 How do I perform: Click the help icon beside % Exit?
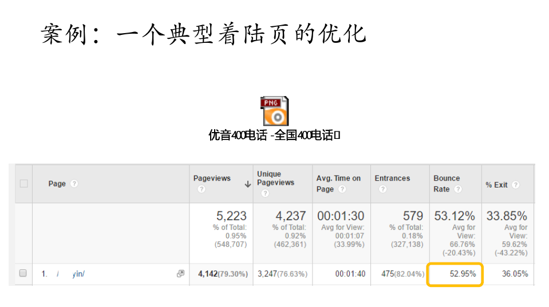(x=516, y=185)
